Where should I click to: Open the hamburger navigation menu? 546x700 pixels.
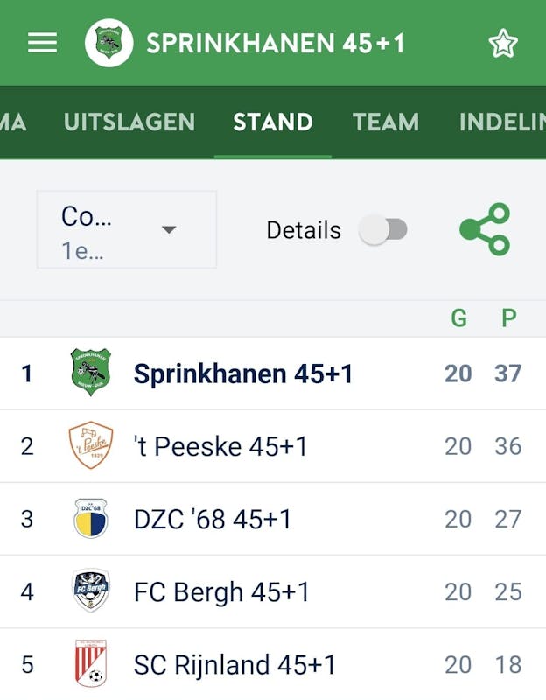point(42,43)
